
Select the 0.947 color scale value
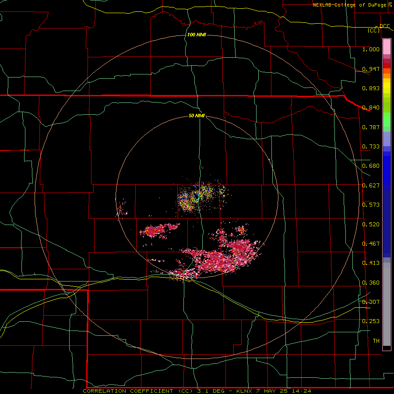tap(371, 69)
